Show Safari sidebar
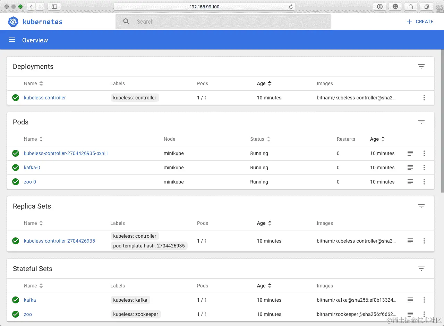The width and height of the screenshot is (444, 326). (54, 7)
